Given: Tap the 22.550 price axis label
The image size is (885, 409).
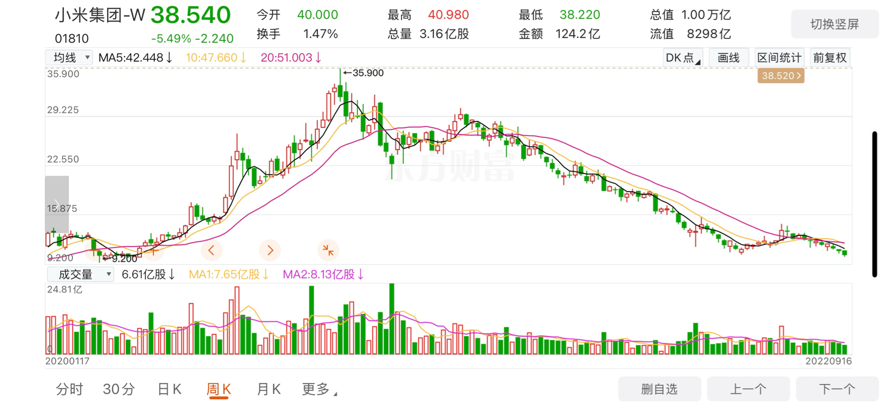Looking at the screenshot, I should [x=63, y=159].
